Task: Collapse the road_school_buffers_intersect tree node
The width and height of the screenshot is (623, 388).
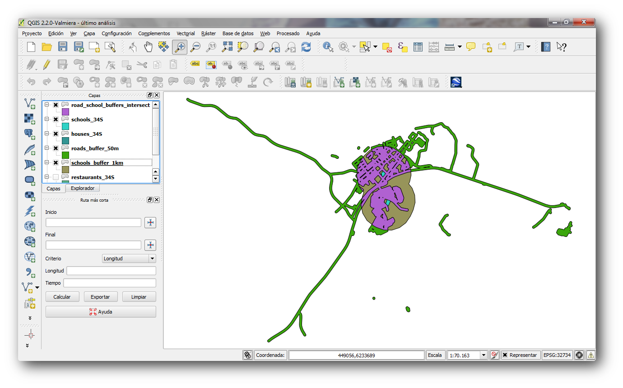Action: [46, 105]
